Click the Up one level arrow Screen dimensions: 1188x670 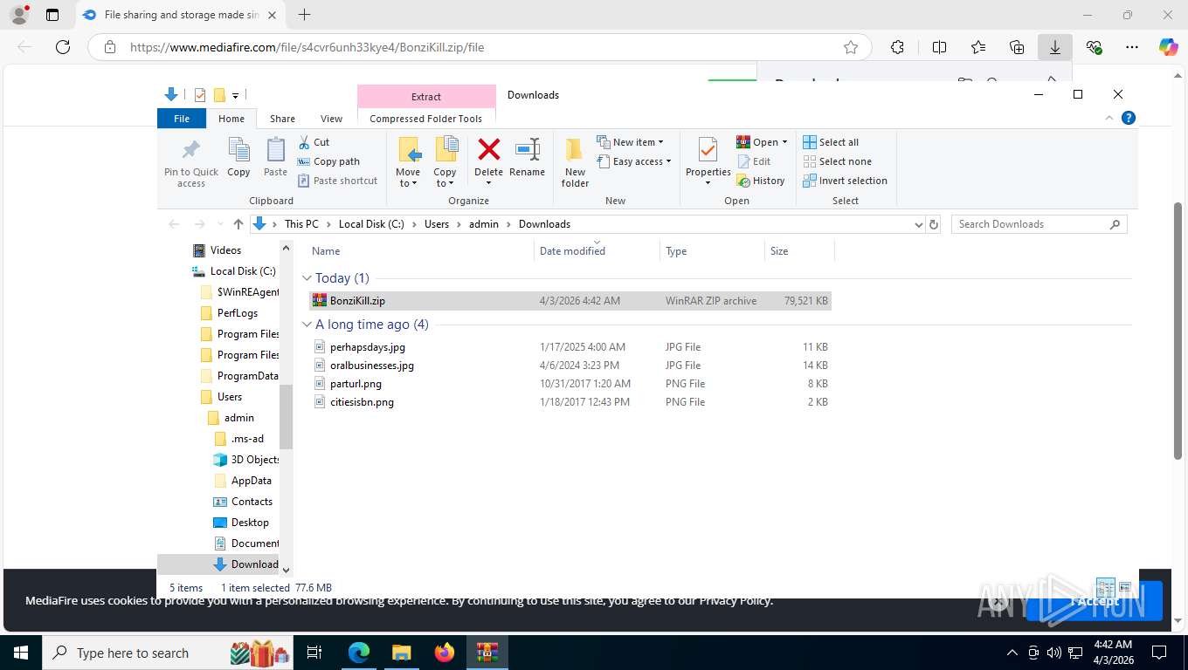pos(238,224)
